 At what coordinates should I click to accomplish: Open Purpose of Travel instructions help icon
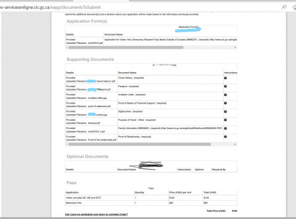[226, 120]
